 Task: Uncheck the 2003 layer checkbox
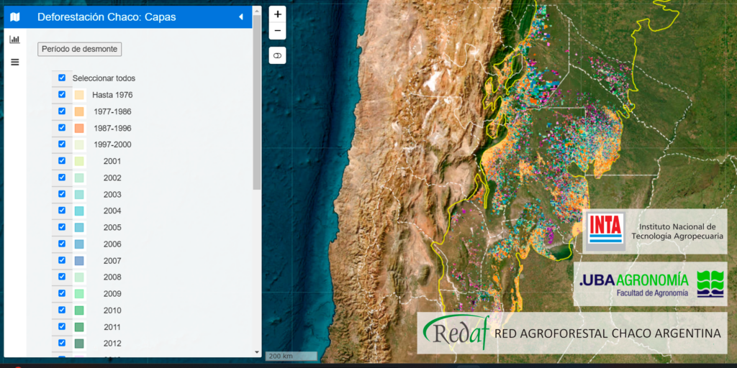62,194
